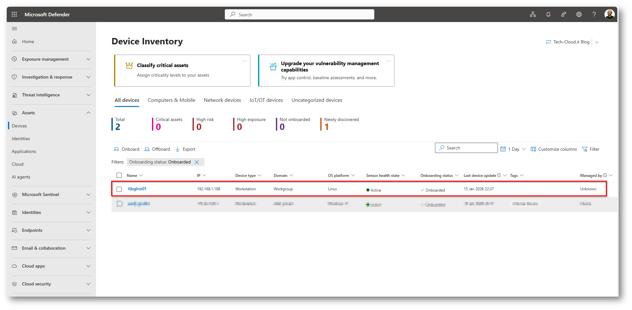Click the Export download icon
Viewport: 632px width, 310px height.
[x=178, y=149]
